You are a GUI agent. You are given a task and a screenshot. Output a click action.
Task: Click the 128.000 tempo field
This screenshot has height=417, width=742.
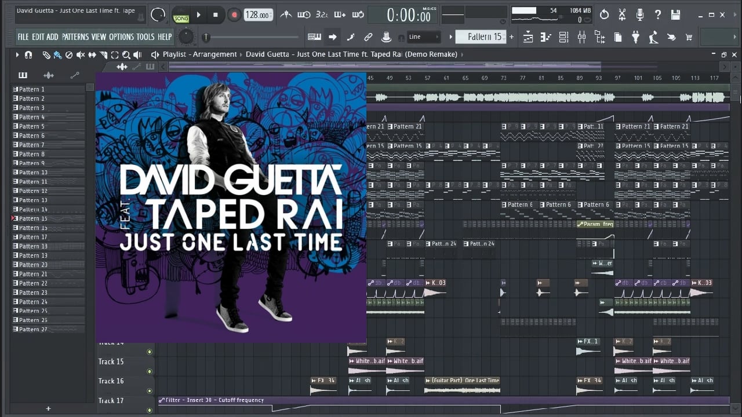[x=259, y=15]
